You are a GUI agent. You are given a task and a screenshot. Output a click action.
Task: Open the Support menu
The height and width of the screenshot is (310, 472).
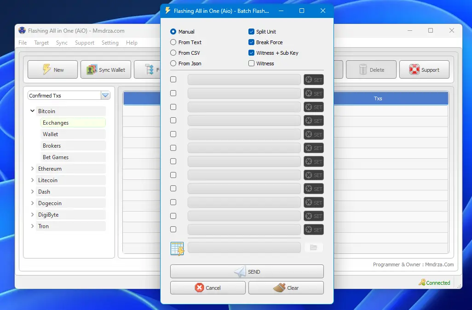tap(85, 43)
